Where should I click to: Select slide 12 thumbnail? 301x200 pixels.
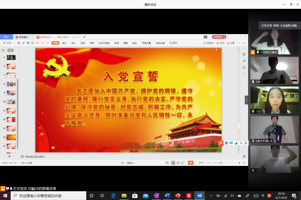[11, 120]
